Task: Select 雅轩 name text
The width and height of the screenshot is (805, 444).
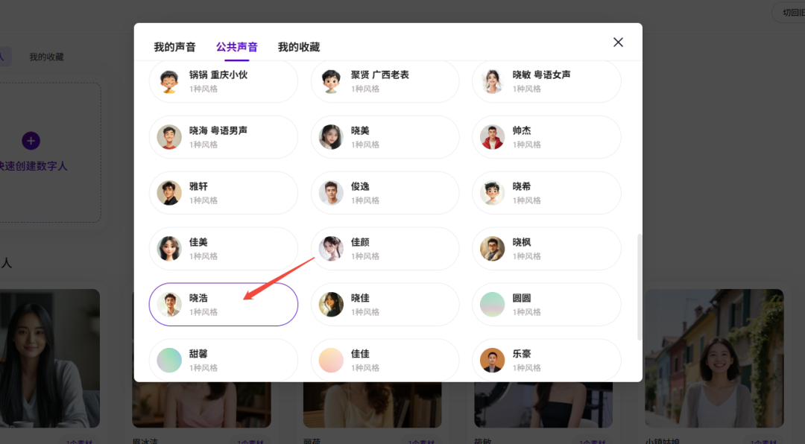Action: point(198,186)
